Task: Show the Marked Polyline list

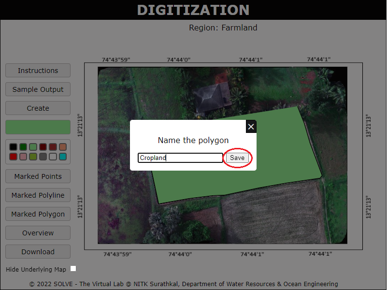Action: (38, 195)
